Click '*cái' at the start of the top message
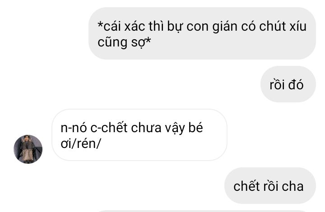Image resolution: width=325 pixels, height=212 pixels. tap(109, 26)
